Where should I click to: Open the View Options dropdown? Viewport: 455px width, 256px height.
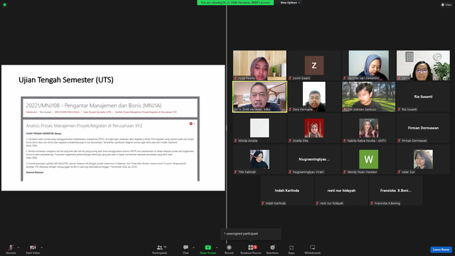289,3
